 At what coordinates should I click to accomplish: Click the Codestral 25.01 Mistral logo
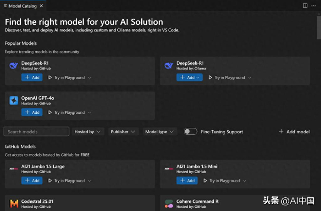pyautogui.click(x=14, y=204)
